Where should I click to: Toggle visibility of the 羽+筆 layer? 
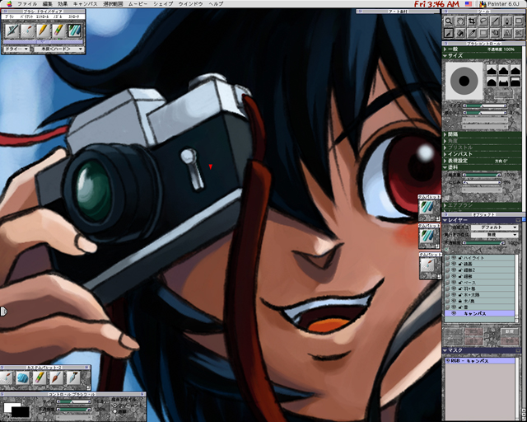click(x=454, y=288)
